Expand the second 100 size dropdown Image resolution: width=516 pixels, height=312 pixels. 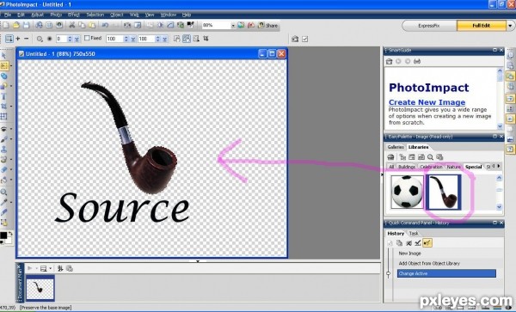click(x=165, y=39)
